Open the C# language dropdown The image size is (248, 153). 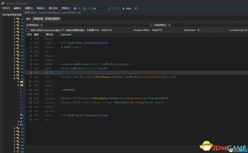click(x=102, y=8)
